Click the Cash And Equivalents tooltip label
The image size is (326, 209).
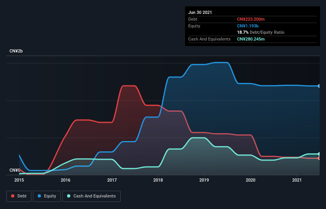(x=209, y=39)
